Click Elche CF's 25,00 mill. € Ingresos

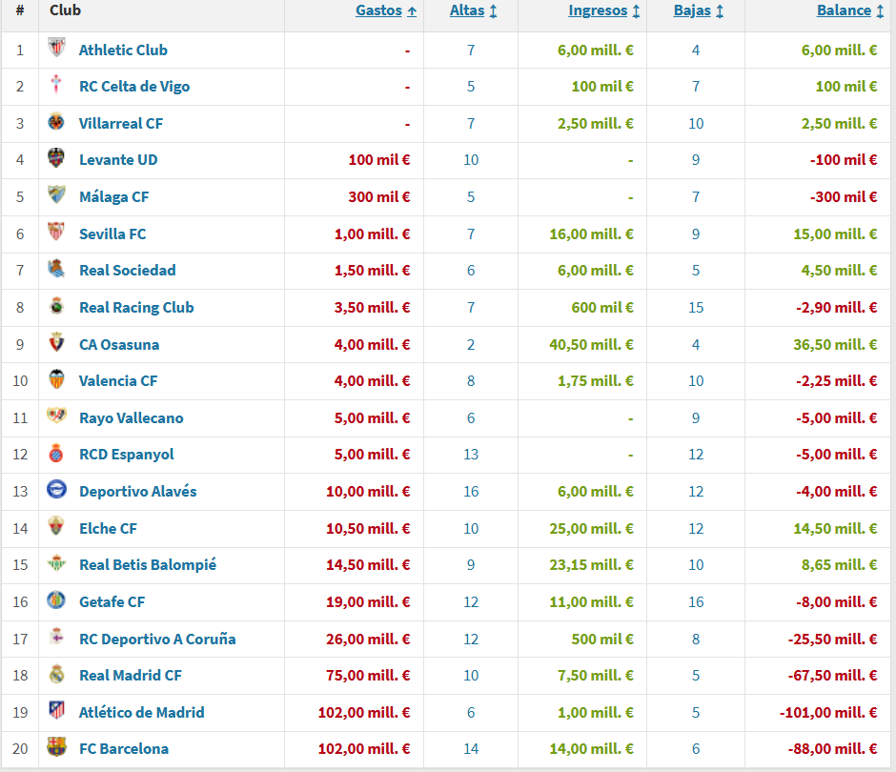pos(591,529)
